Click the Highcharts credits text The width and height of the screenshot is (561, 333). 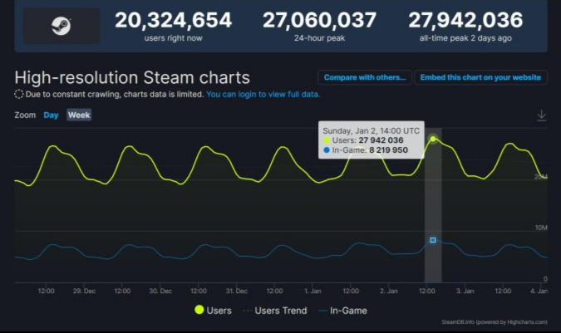point(494,322)
